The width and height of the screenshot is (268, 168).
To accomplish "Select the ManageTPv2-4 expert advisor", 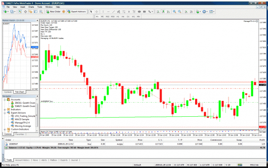I will 22,123.
